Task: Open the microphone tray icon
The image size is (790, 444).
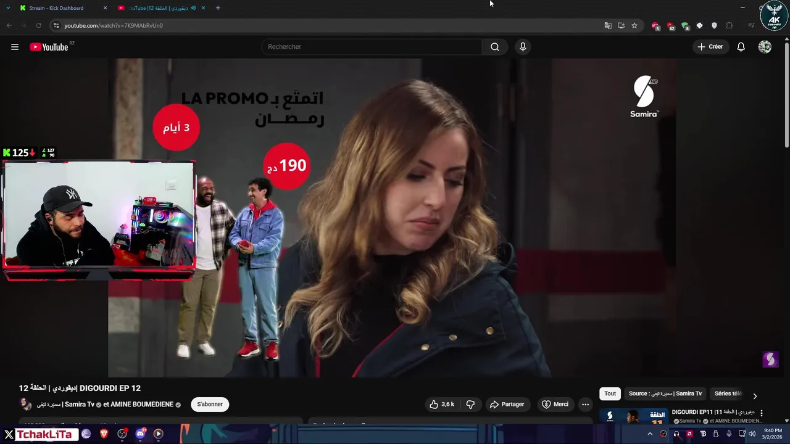Action: (729, 434)
